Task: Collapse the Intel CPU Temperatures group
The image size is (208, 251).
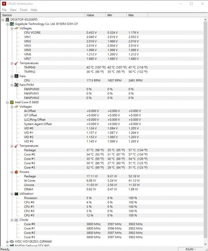Action: 12,146
